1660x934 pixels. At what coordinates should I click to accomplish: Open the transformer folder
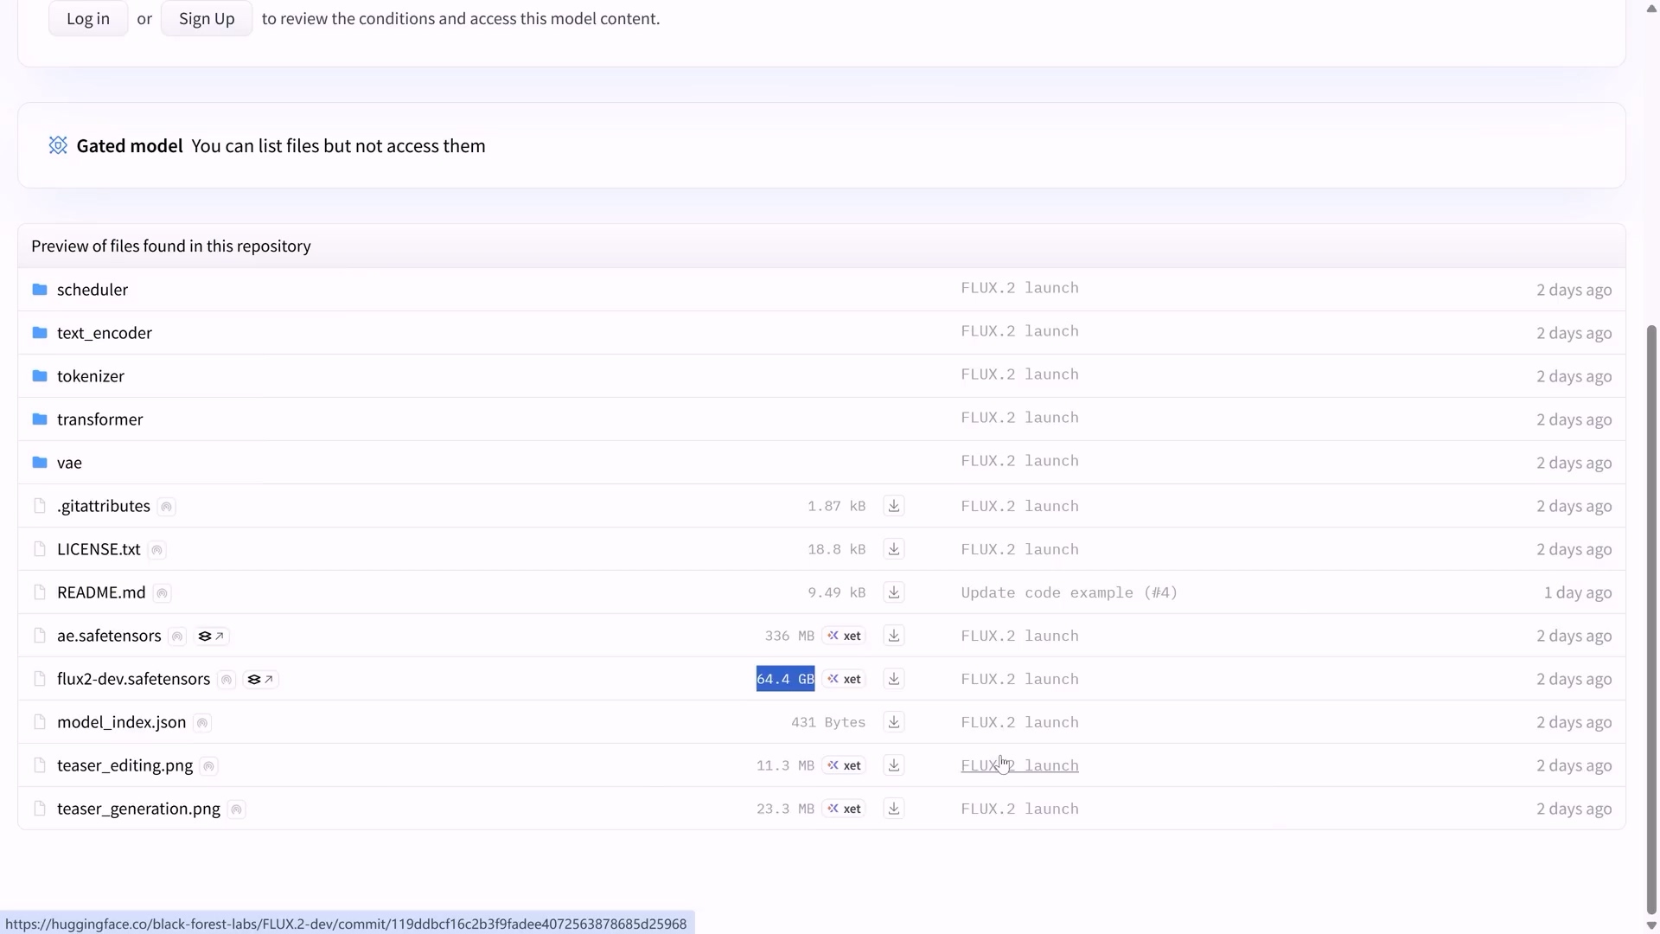pyautogui.click(x=100, y=419)
